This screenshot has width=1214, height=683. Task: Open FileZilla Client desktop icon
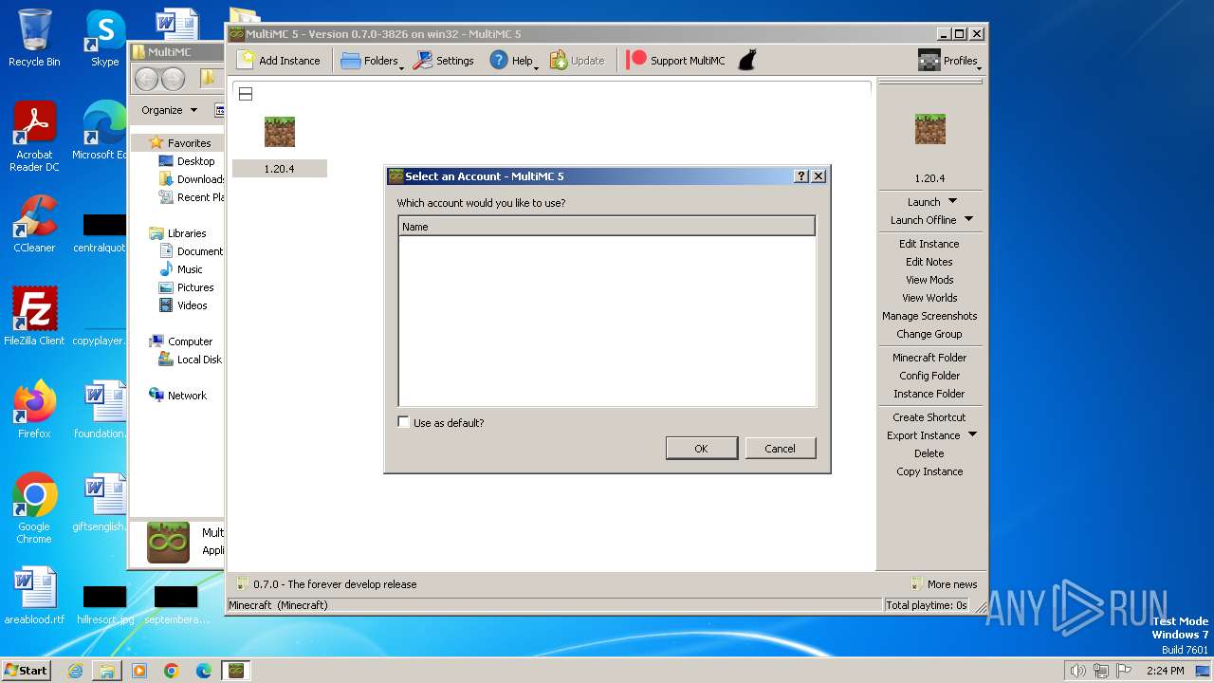click(x=34, y=316)
